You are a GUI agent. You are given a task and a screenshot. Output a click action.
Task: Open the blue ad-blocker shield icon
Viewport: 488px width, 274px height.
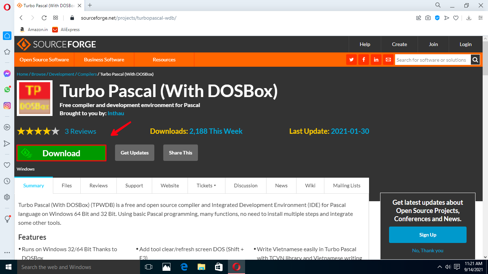click(x=437, y=18)
